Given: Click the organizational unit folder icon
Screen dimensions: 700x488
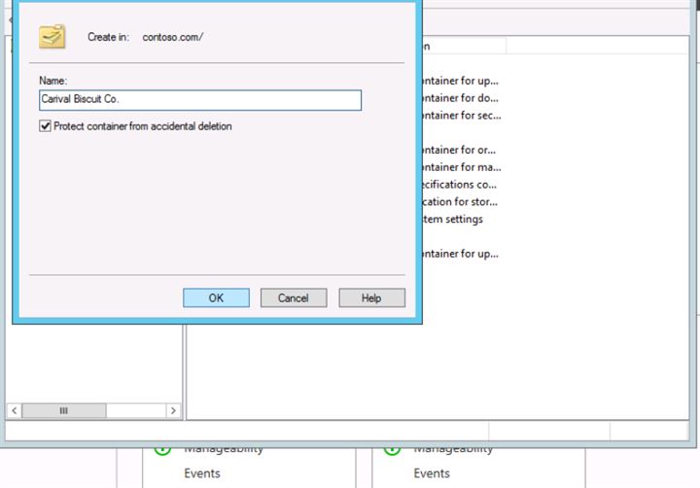Looking at the screenshot, I should pos(52,37).
